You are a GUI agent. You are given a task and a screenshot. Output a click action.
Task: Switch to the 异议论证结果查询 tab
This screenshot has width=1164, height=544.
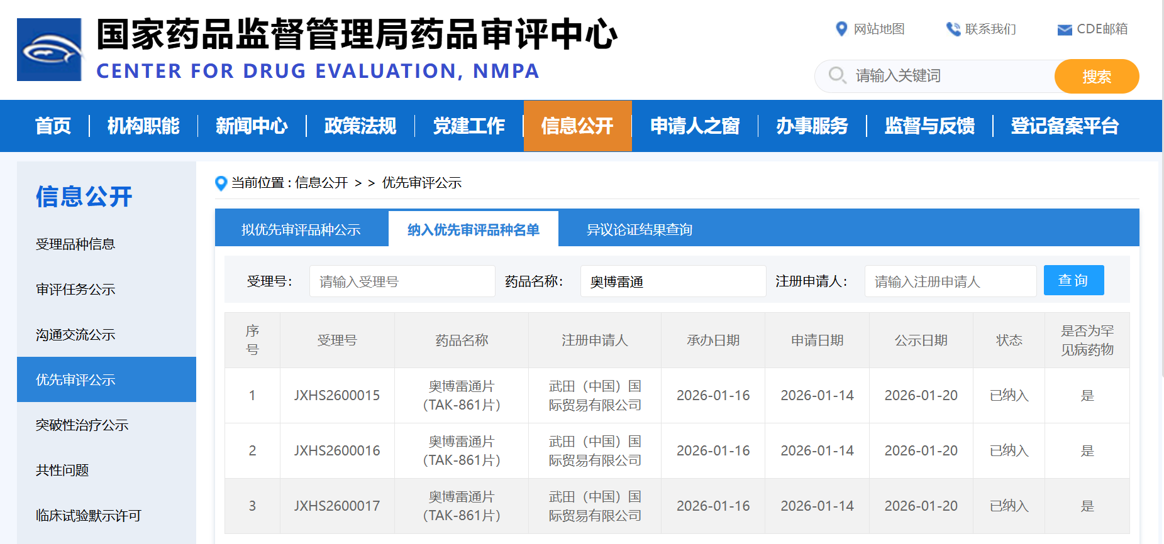click(640, 229)
